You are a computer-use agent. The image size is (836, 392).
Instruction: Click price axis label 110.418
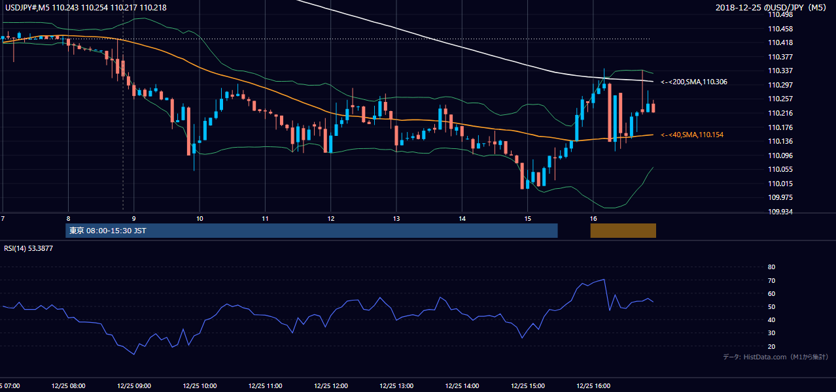tap(780, 42)
